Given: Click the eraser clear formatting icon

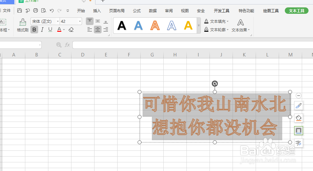Looking at the screenshot, I should click(71, 30).
